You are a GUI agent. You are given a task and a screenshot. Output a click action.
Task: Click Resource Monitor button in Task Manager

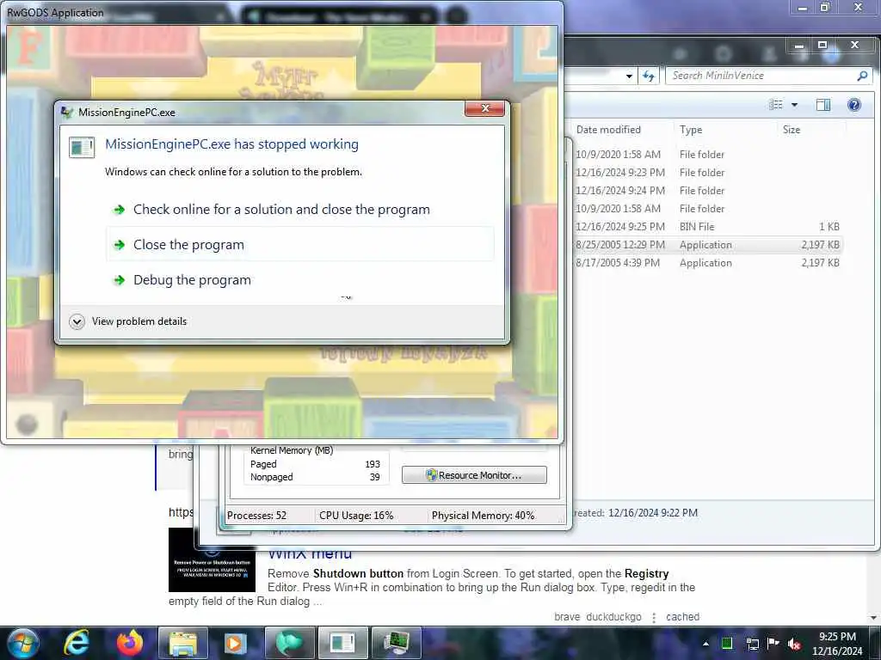pyautogui.click(x=474, y=474)
